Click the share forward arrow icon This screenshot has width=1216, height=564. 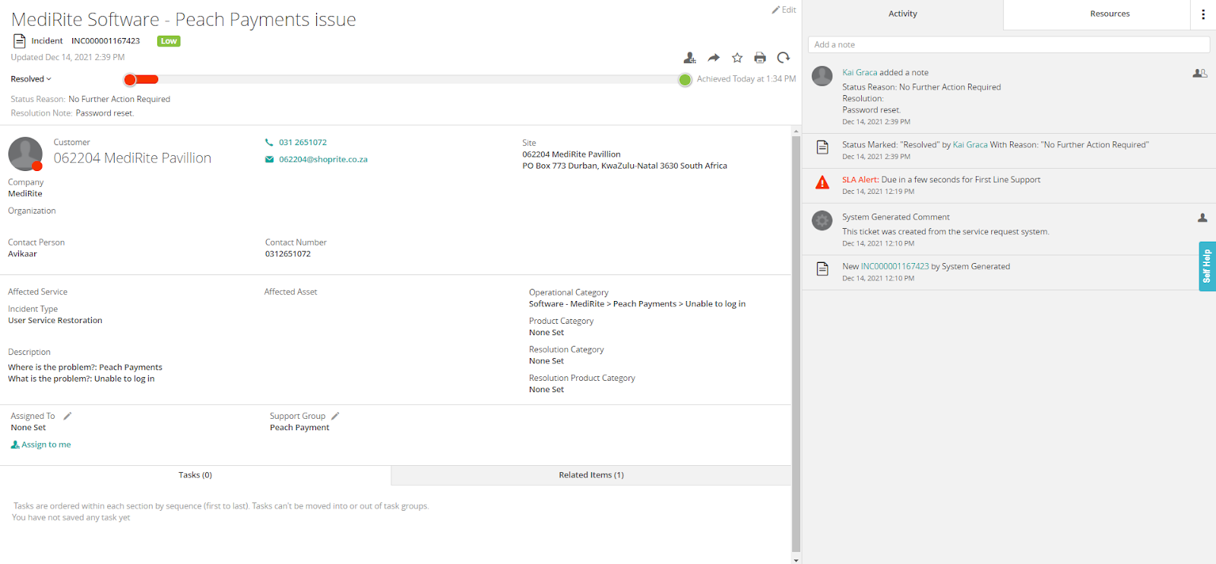coord(714,58)
